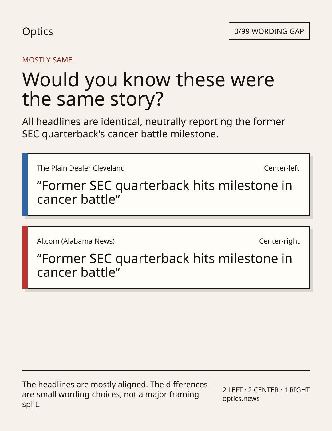Open the optics.news link
The height and width of the screenshot is (431, 332).
[x=241, y=399]
